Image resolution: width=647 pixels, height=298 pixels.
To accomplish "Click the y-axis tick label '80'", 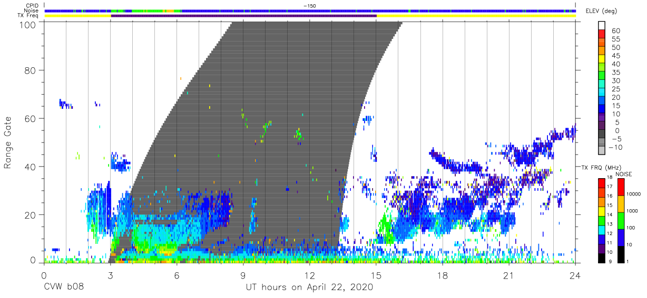I will [31, 70].
